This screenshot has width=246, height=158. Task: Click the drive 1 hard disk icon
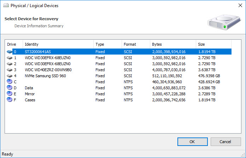pyautogui.click(x=10, y=58)
